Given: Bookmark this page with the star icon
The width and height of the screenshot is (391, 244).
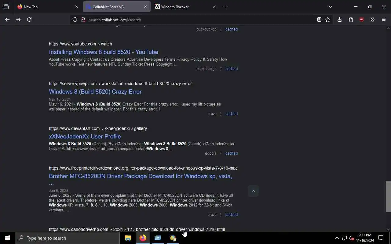Looking at the screenshot, I should (328, 20).
